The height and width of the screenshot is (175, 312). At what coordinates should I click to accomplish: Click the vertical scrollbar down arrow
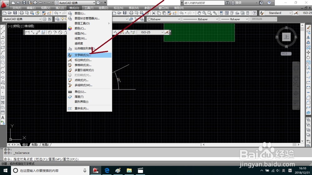(x=302, y=141)
